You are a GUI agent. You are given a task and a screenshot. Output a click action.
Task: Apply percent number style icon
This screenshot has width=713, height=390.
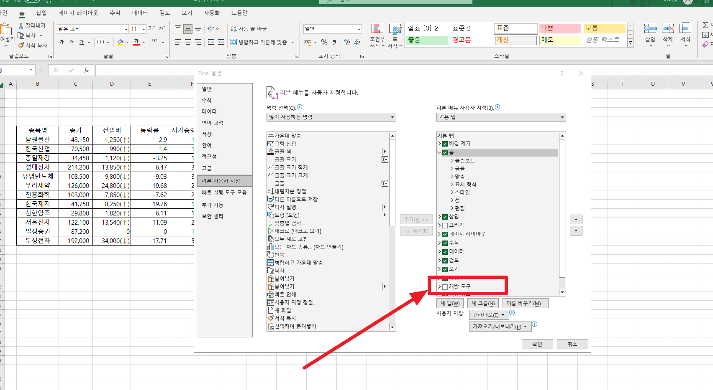[324, 42]
